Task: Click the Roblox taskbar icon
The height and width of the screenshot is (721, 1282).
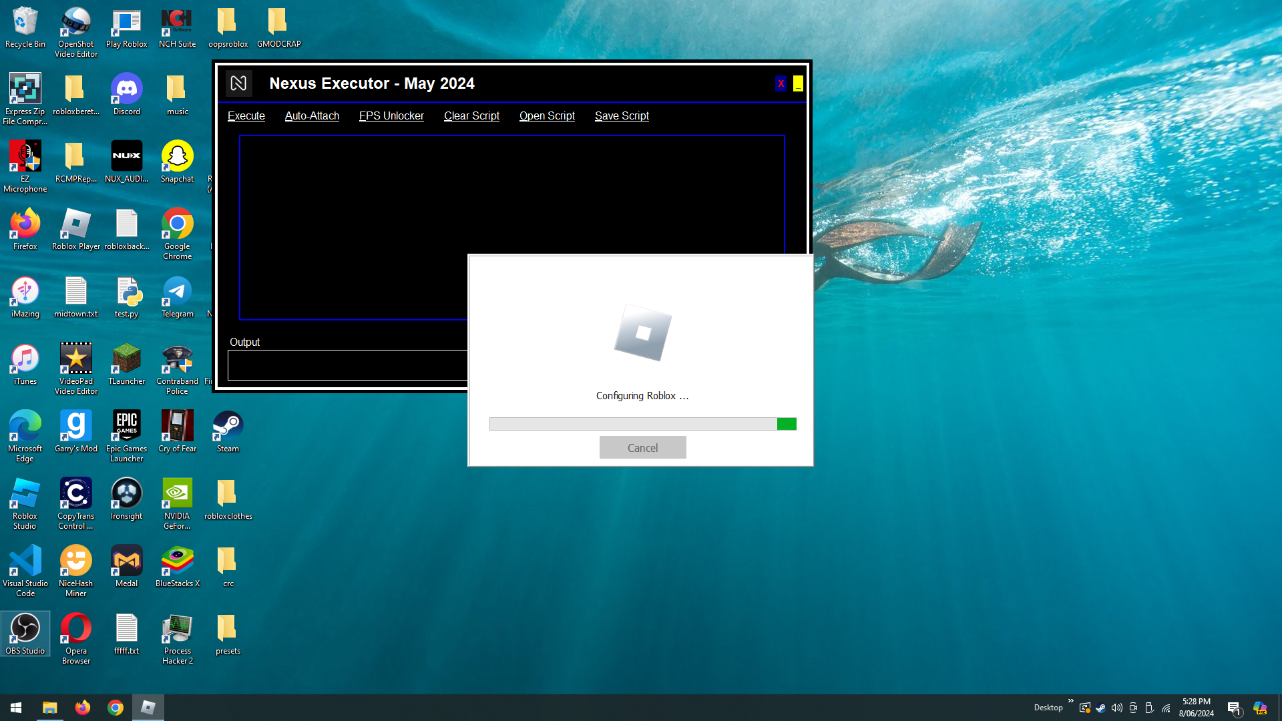Action: 148,707
